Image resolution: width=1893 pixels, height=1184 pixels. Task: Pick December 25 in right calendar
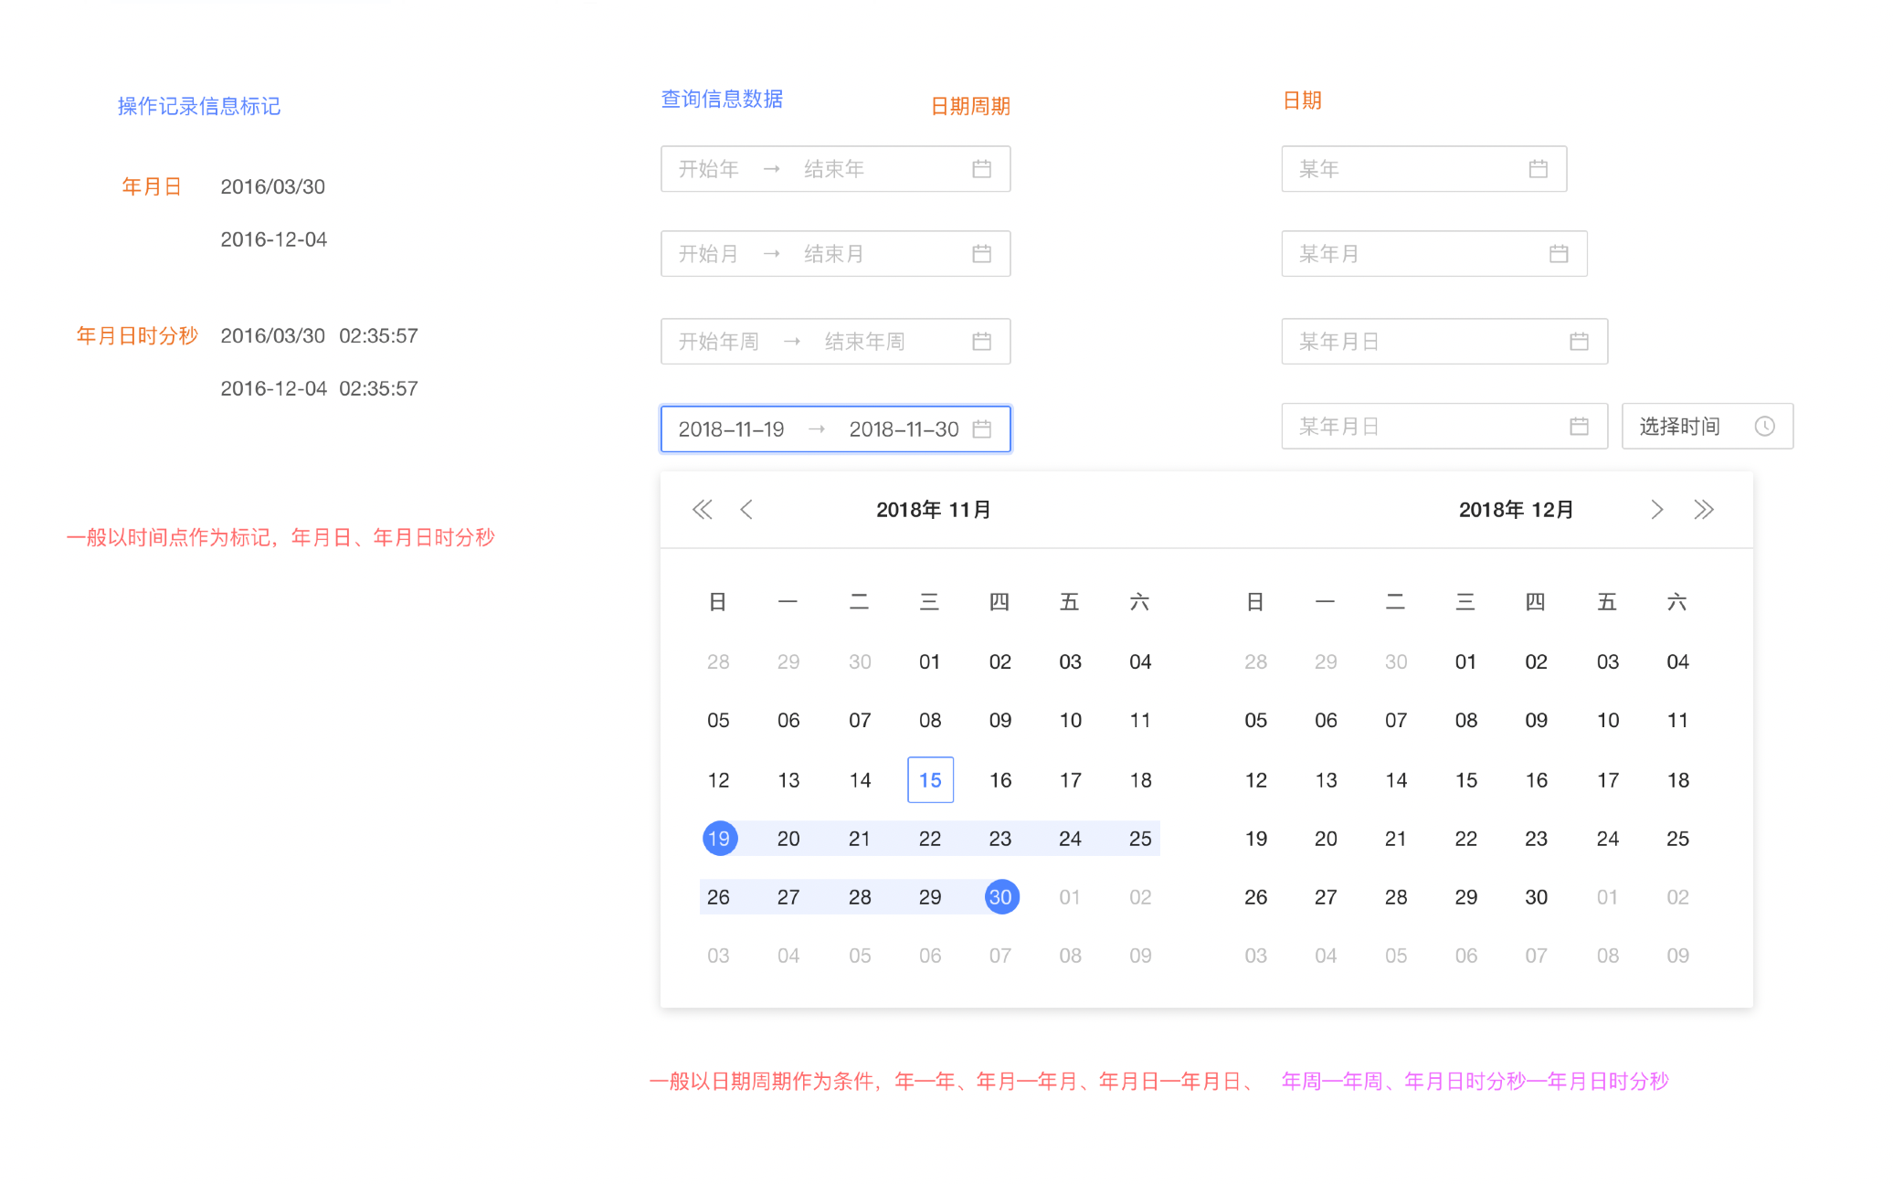pos(1677,839)
